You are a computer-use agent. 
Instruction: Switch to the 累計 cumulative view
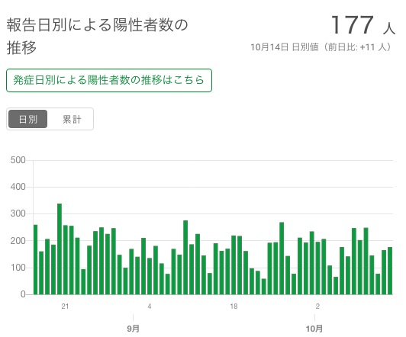click(72, 119)
